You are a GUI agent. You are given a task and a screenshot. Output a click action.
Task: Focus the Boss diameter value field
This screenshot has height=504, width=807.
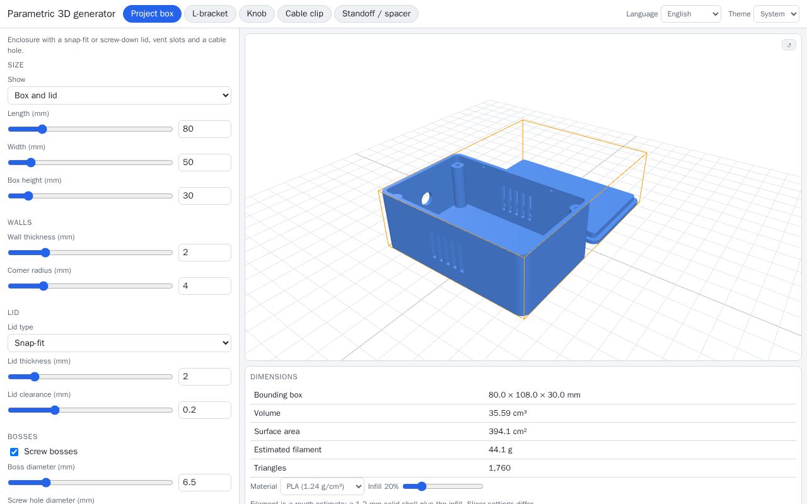click(205, 483)
